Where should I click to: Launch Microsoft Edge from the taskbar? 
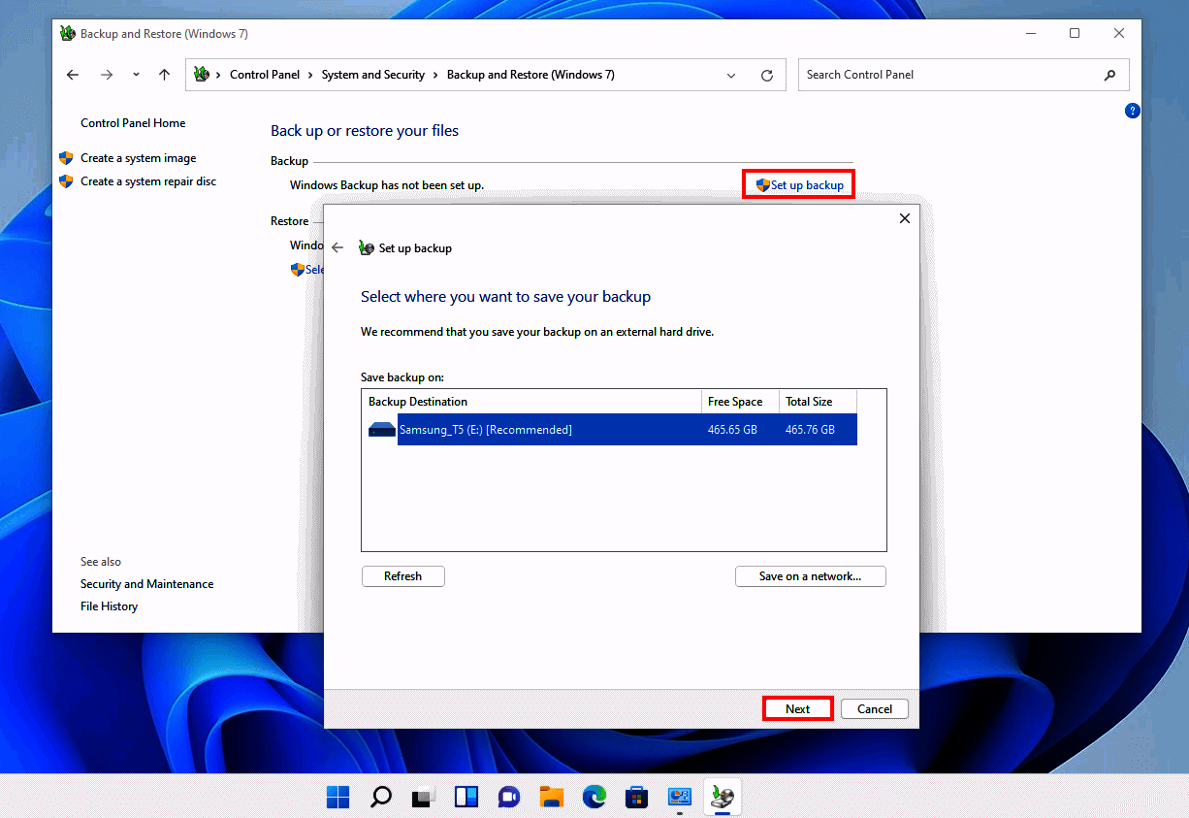594,796
